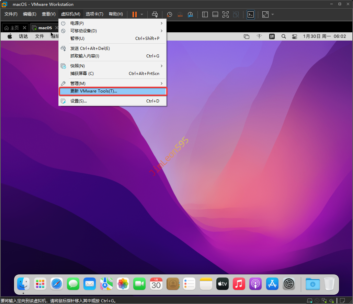The image size is (353, 304).
Task: Click the send Ctrl+Alt+Del toolbar icon
Action: [155, 14]
